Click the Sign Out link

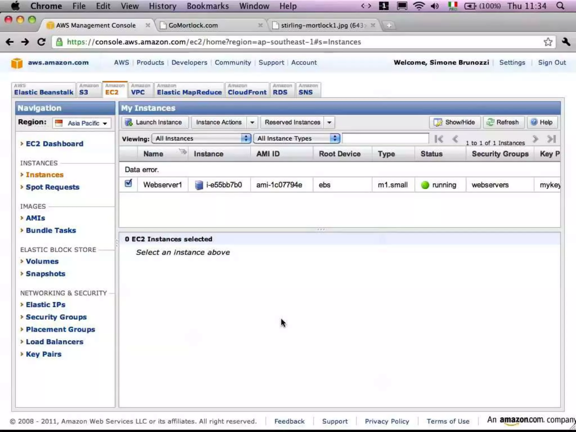[552, 62]
